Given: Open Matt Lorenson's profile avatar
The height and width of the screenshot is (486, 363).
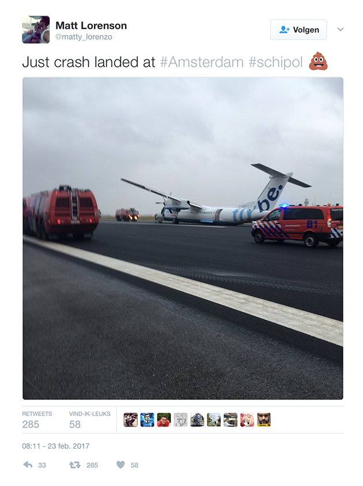Looking at the screenshot, I should coord(36,29).
